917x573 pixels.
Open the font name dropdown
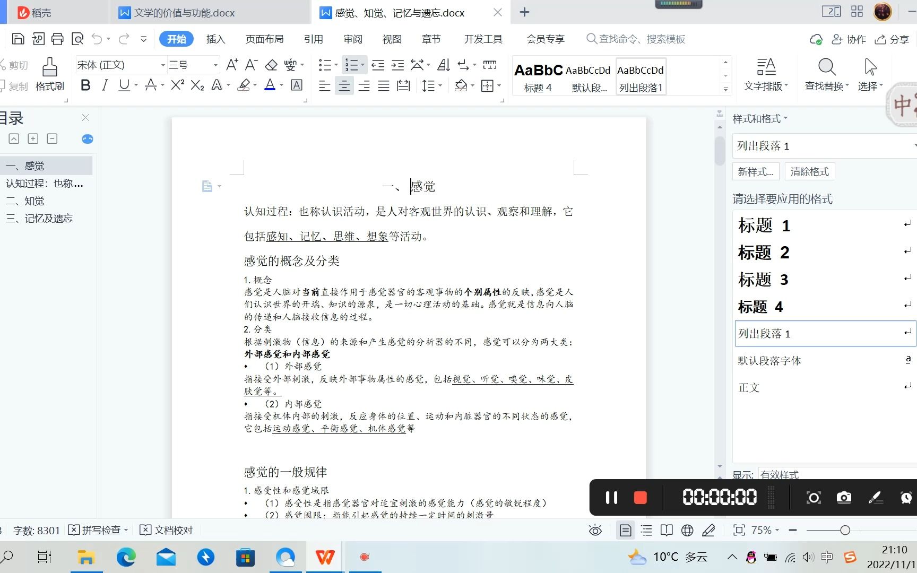point(163,65)
